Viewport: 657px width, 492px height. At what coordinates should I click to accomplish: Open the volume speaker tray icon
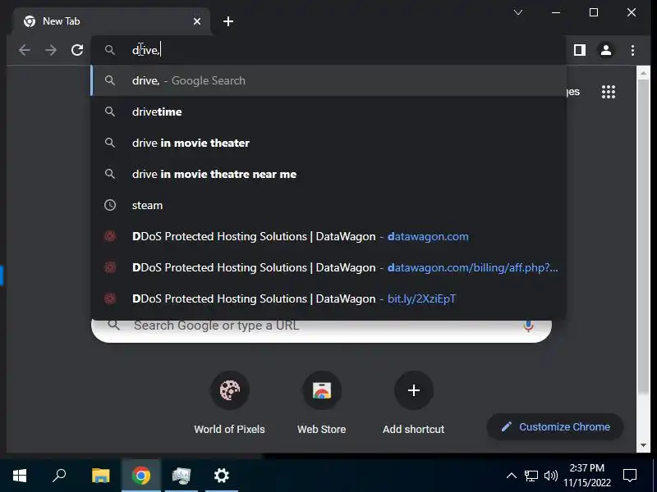[550, 476]
